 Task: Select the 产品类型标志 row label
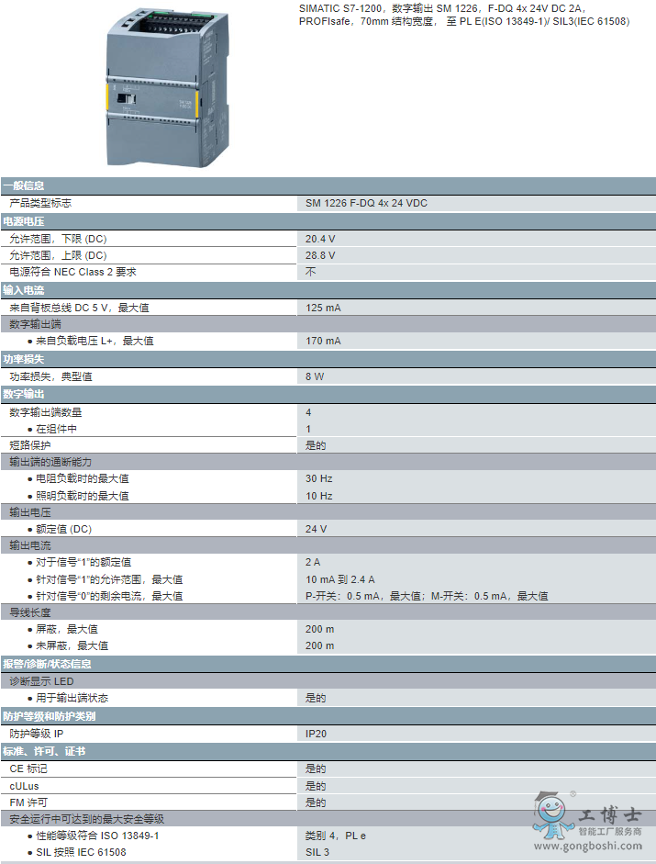[40, 203]
